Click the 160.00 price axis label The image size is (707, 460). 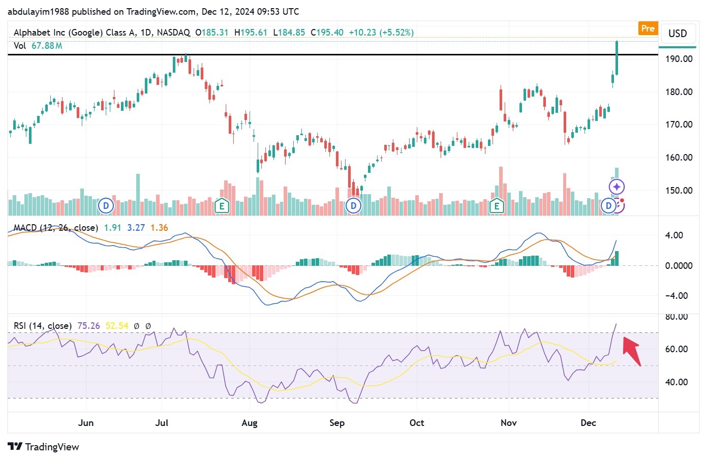click(679, 158)
